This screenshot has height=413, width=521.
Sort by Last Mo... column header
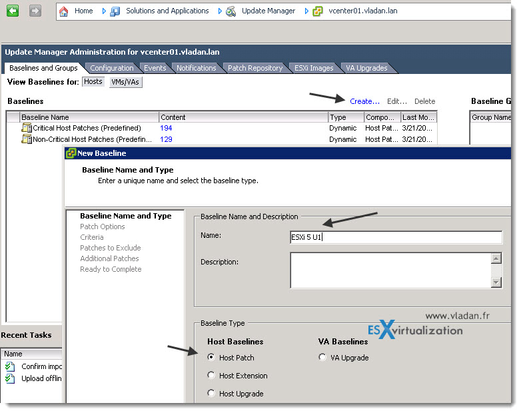(418, 117)
